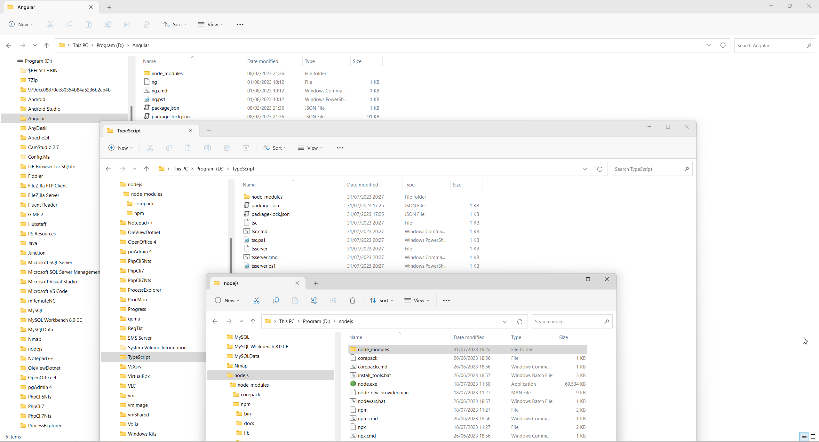Viewport: 819px width, 442px height.
Task: Click Delete trash icon in nodejs window
Action: pyautogui.click(x=352, y=300)
